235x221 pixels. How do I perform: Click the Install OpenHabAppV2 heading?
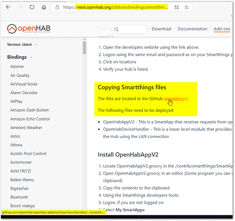tap(128, 155)
